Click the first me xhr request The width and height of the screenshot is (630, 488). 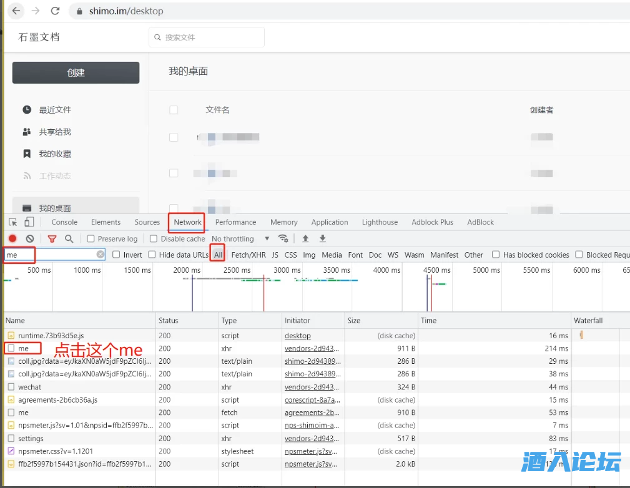24,348
